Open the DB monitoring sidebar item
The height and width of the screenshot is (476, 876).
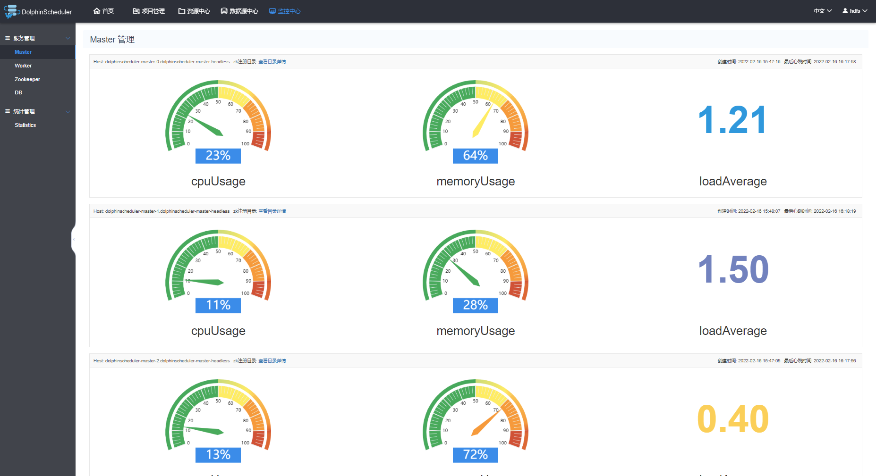[x=18, y=92]
